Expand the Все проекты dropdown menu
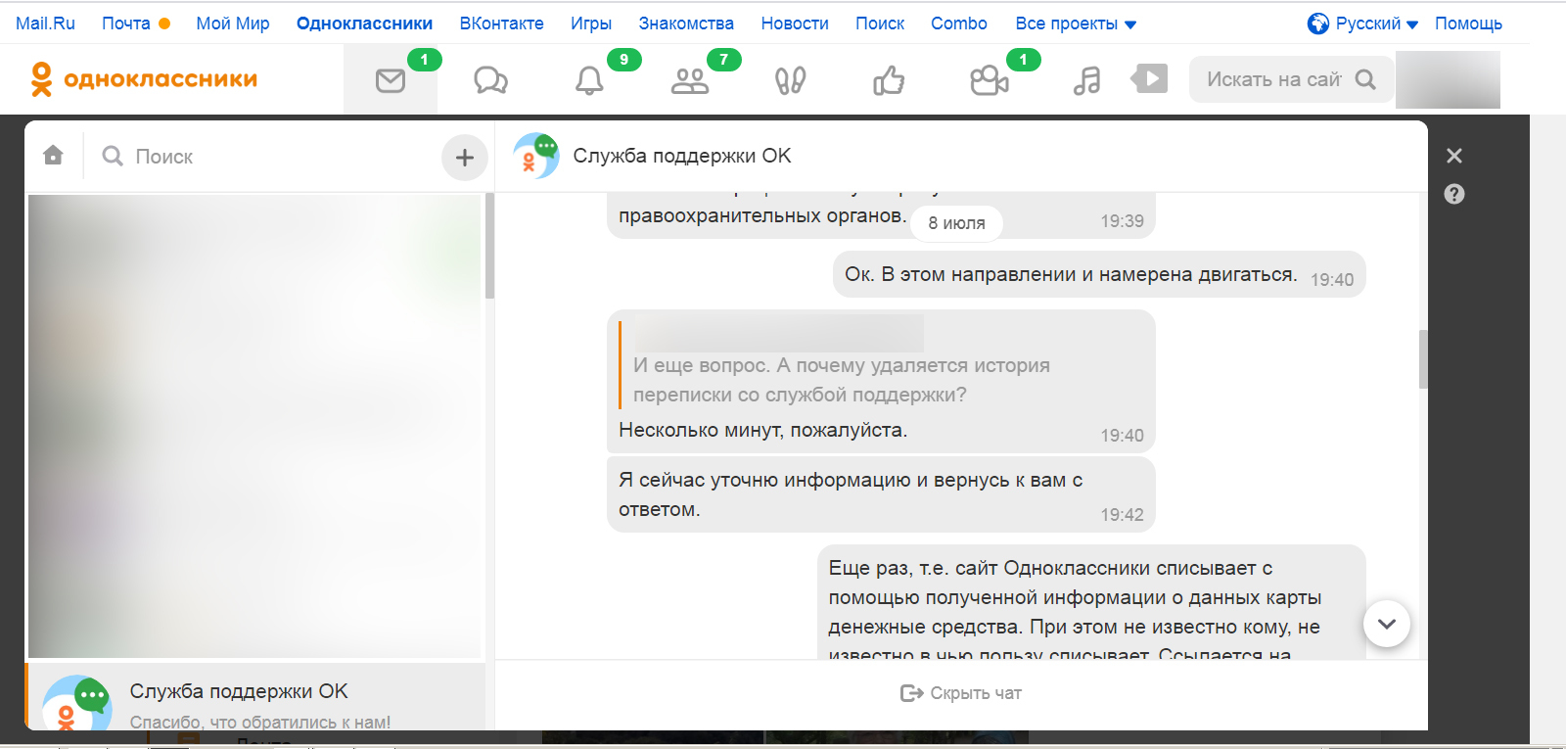The width and height of the screenshot is (1566, 749). [1076, 23]
